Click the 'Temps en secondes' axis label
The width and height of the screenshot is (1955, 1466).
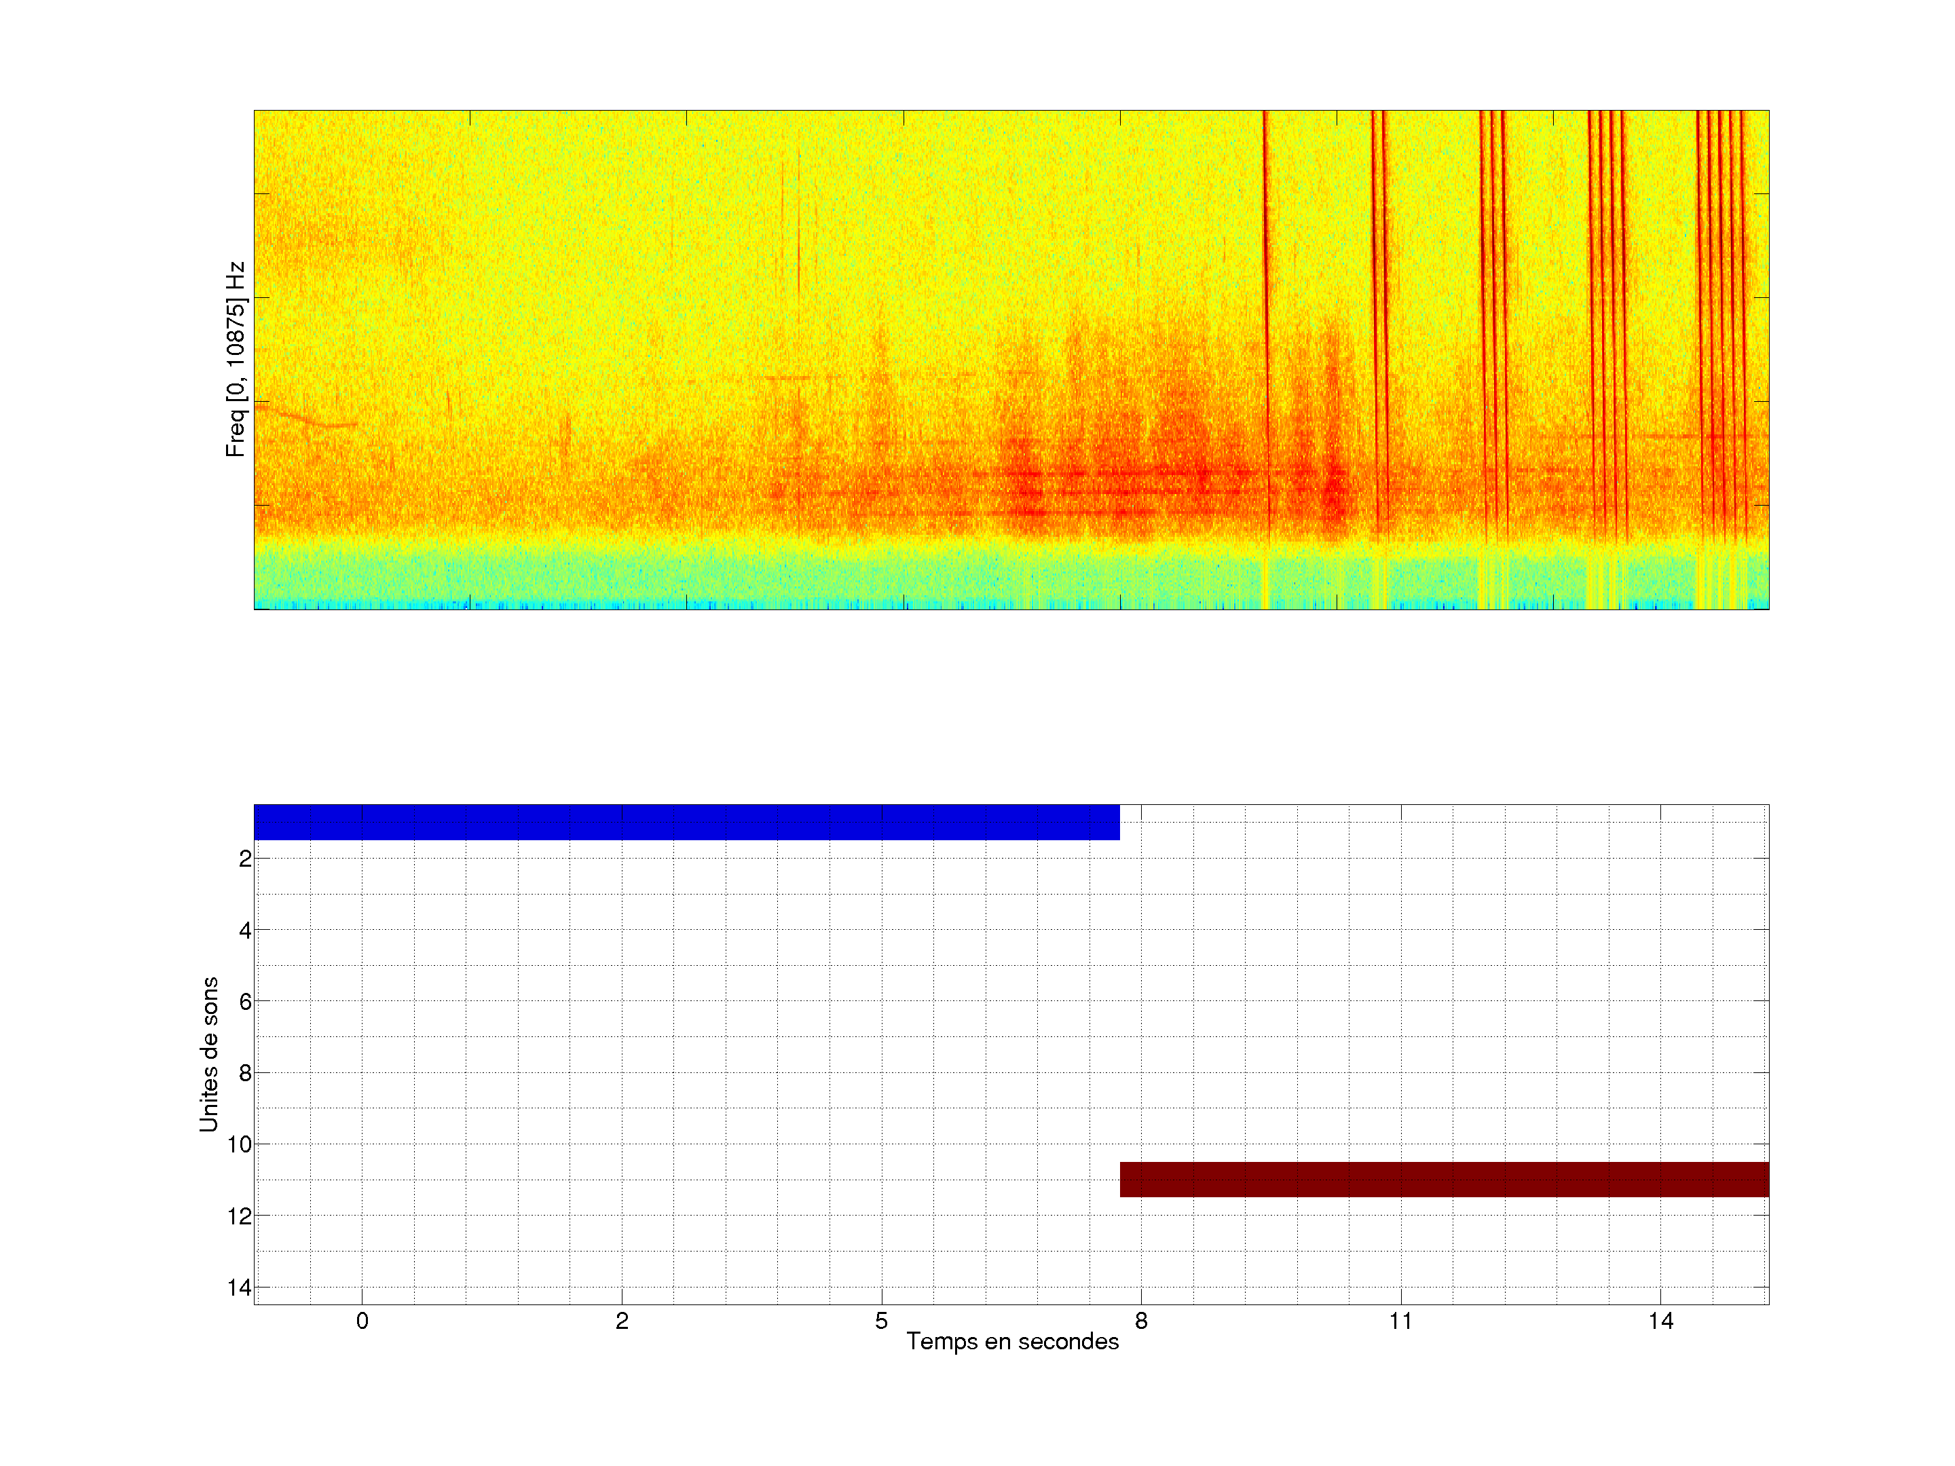pos(1012,1341)
